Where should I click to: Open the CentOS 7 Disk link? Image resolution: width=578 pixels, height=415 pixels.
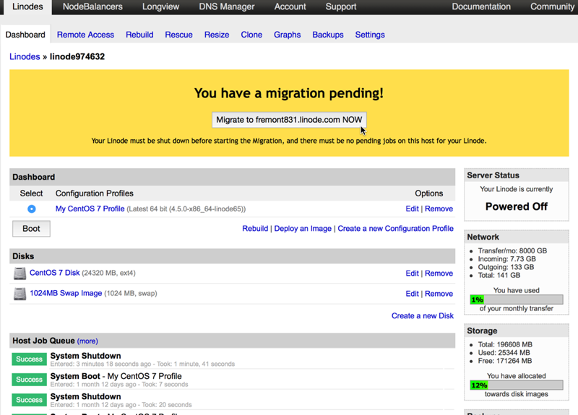[55, 273]
